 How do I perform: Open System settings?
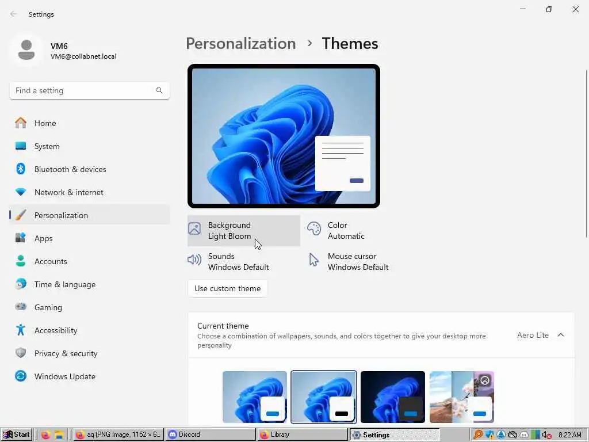pyautogui.click(x=89, y=146)
